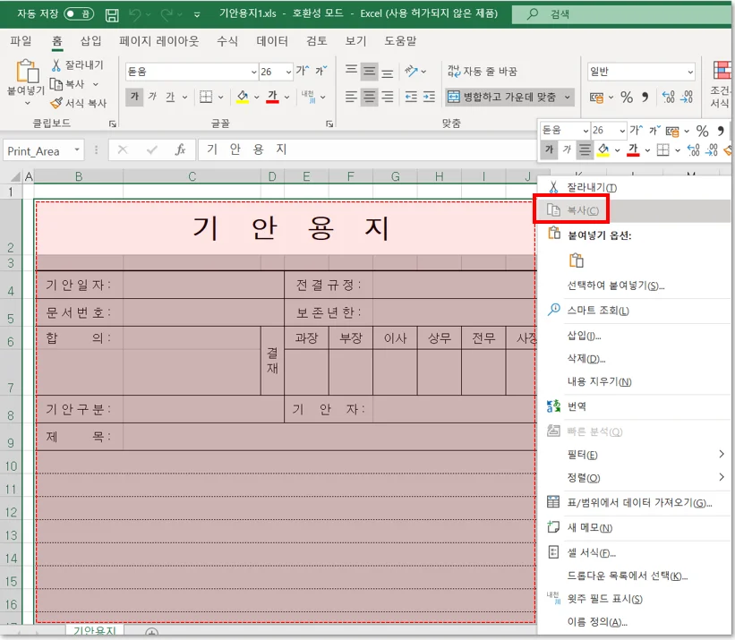Click the Format Painter brush icon
The image size is (735, 640).
click(56, 103)
